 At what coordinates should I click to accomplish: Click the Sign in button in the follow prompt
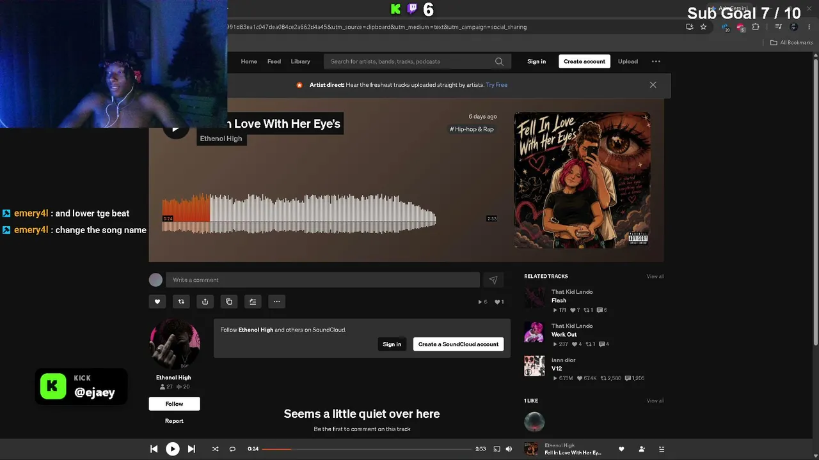[x=392, y=344]
